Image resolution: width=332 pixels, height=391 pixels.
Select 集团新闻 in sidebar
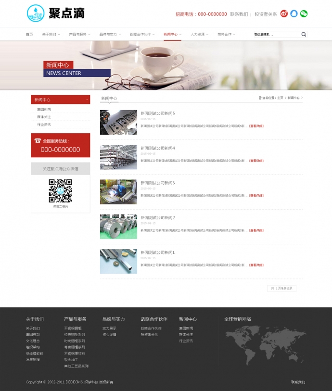coord(44,109)
